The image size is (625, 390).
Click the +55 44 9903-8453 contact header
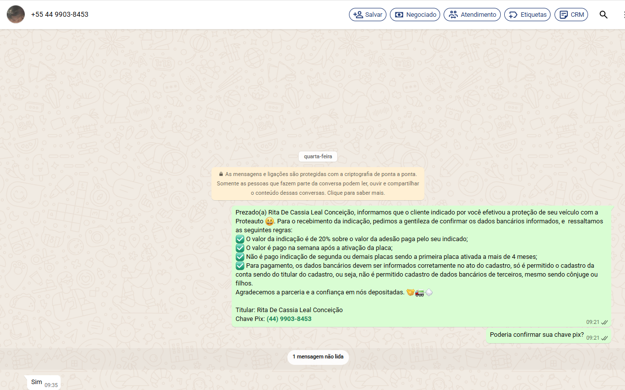[60, 15]
